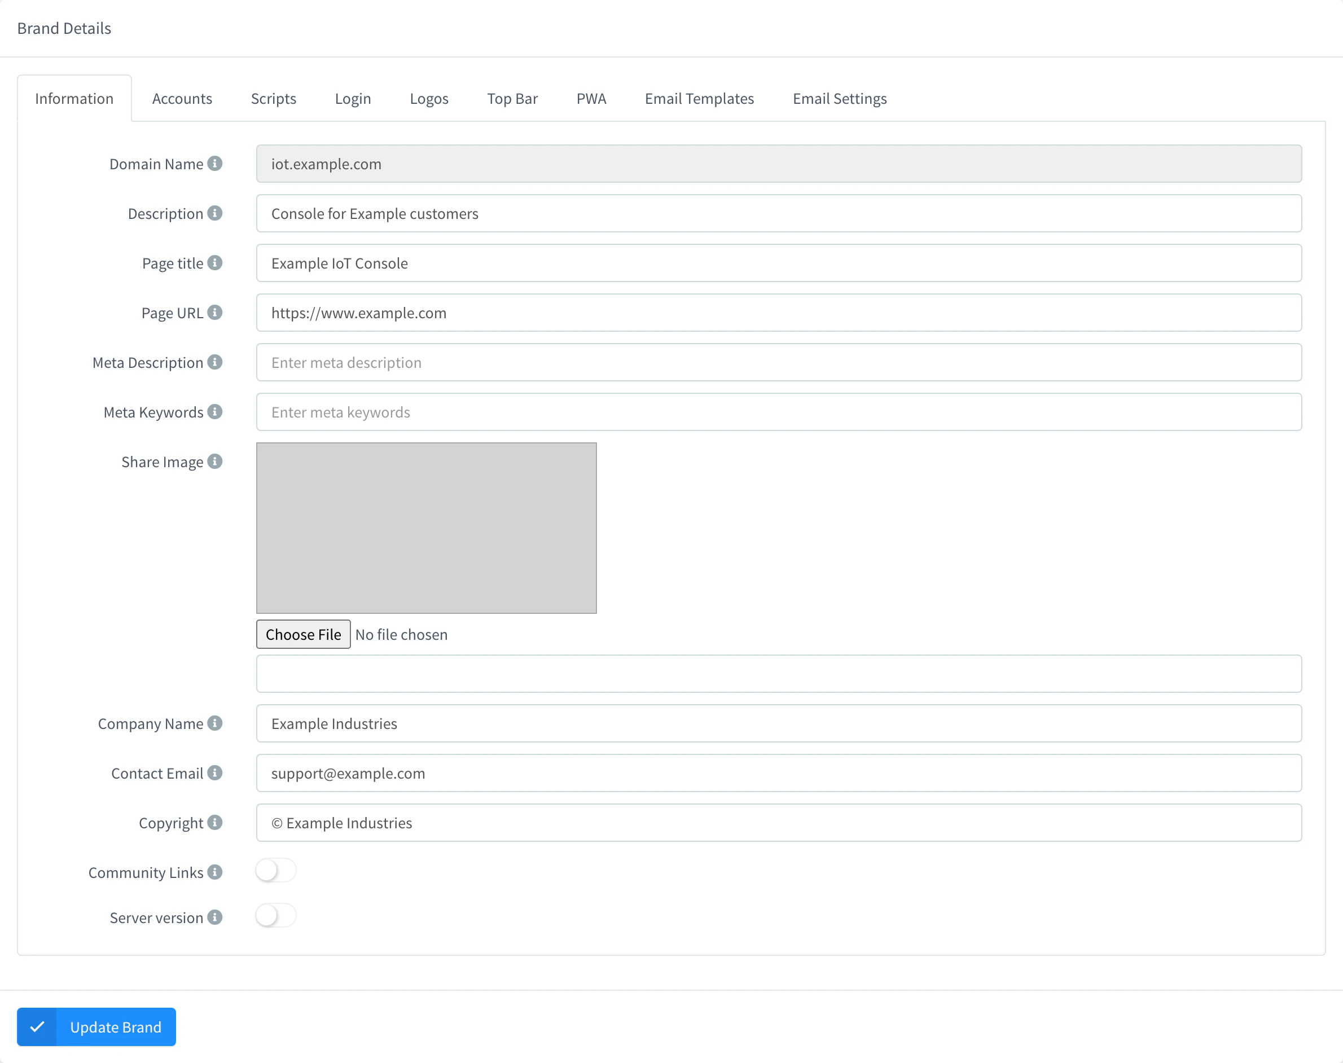
Task: Click the Meta Description info icon
Action: pos(214,362)
